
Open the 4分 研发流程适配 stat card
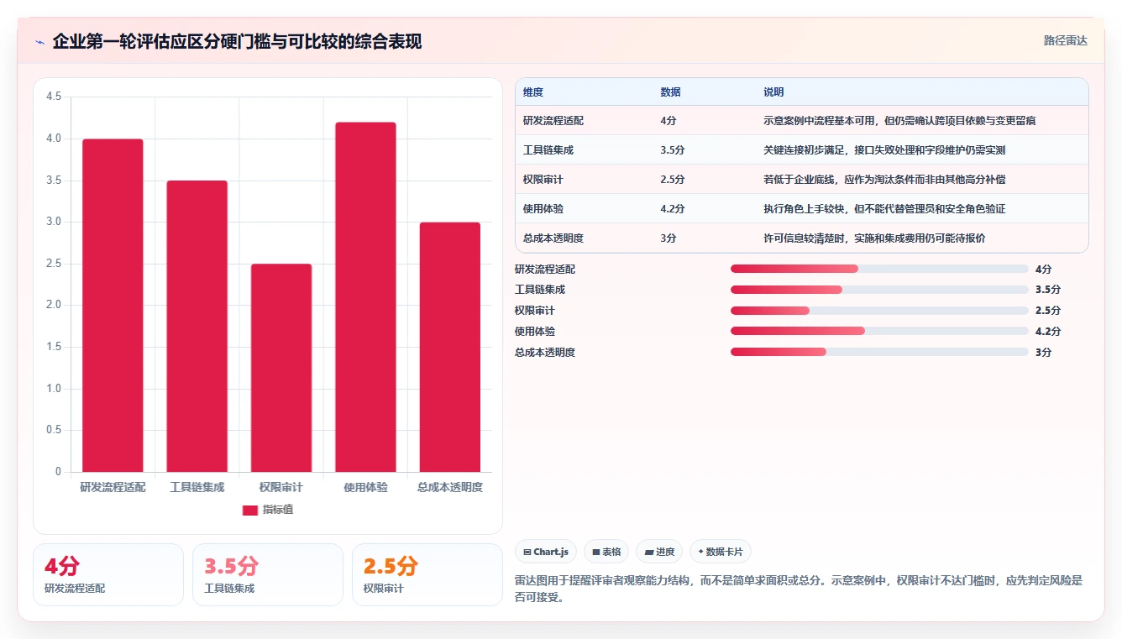point(108,574)
